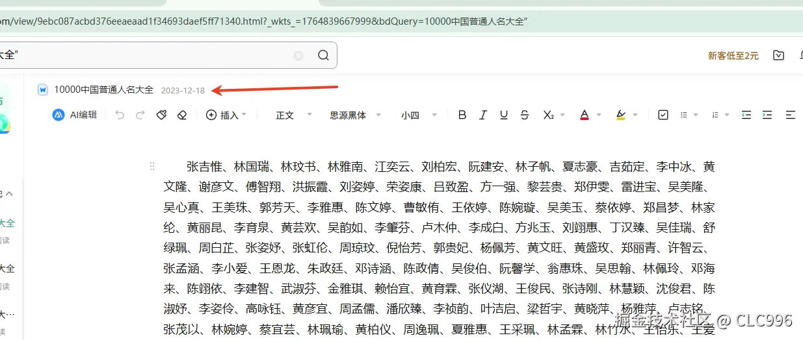Clear the search box text
The height and width of the screenshot is (340, 803).
(x=298, y=56)
